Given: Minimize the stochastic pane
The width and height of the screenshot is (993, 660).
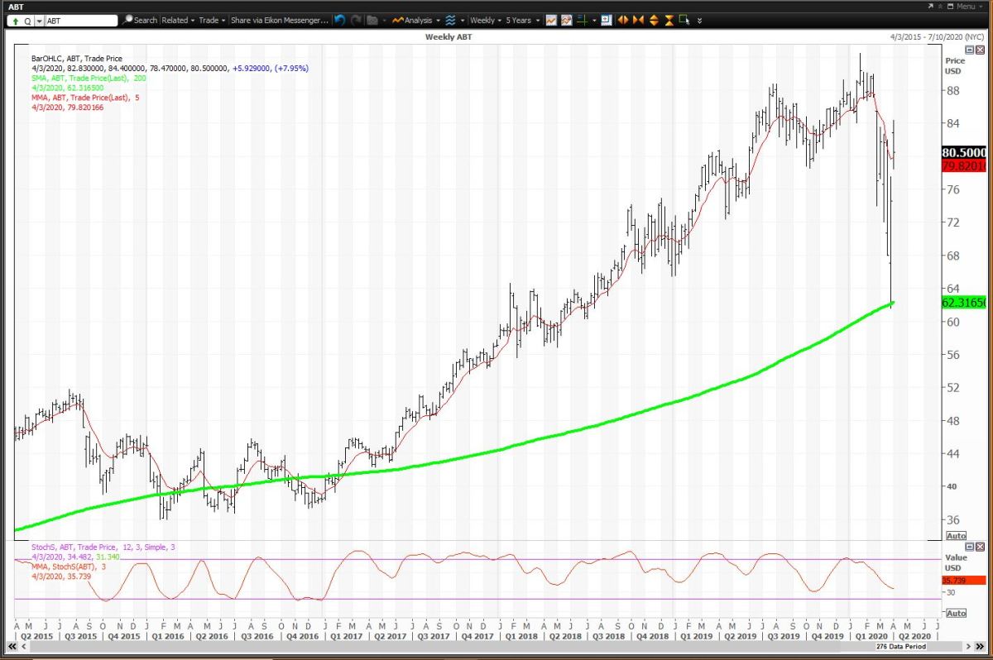Looking at the screenshot, I should pyautogui.click(x=971, y=547).
